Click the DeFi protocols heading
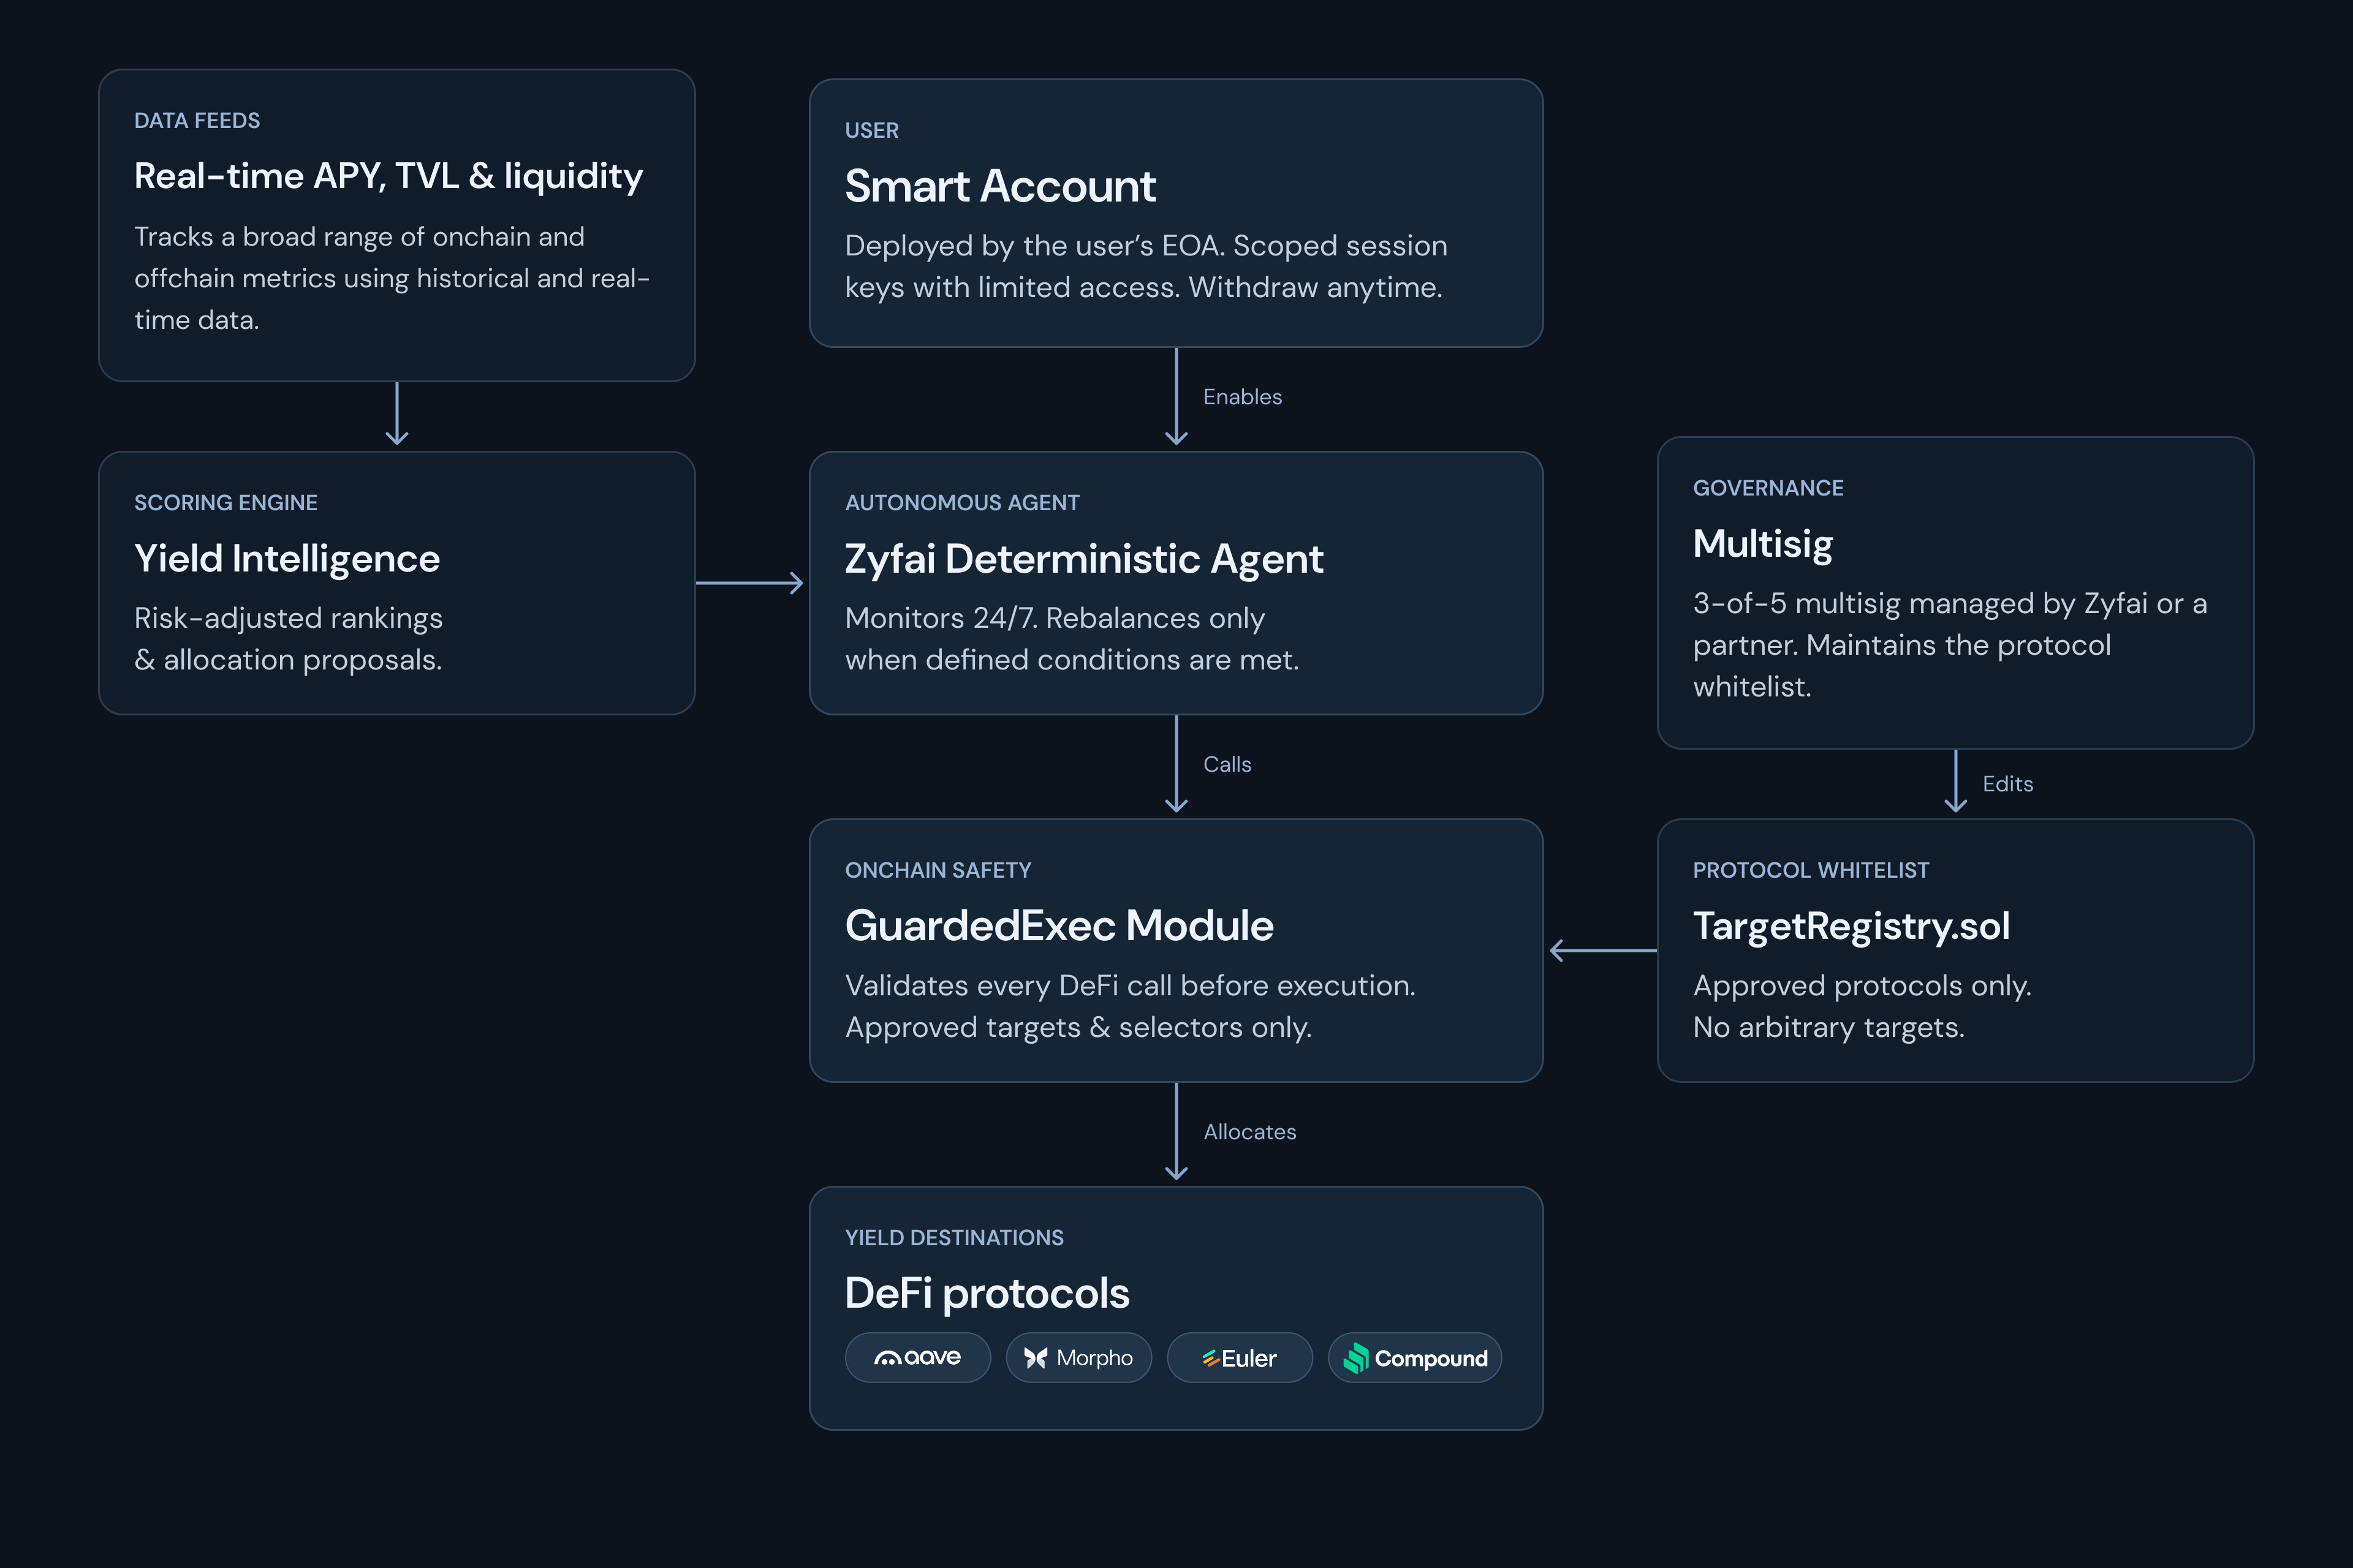2353x1568 pixels. [x=987, y=1294]
